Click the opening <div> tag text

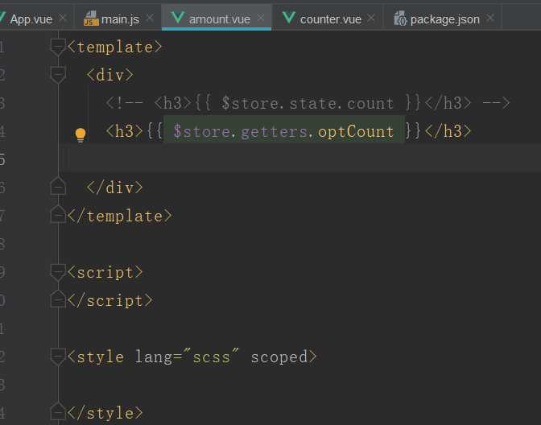[110, 75]
